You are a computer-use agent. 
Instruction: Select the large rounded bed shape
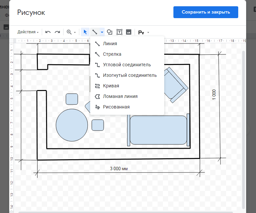tap(158, 130)
